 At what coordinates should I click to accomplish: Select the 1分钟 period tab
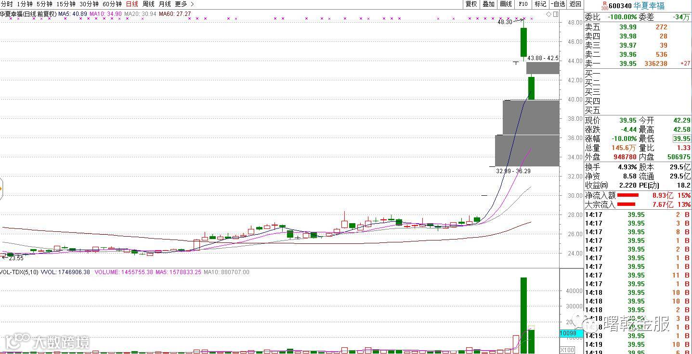(x=25, y=4)
